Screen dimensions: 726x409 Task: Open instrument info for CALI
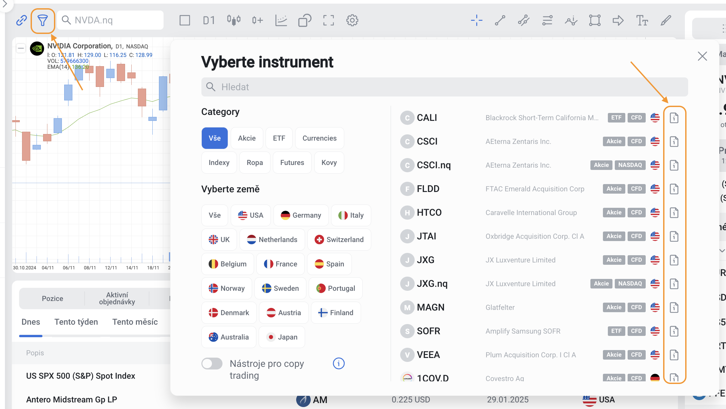tap(674, 118)
